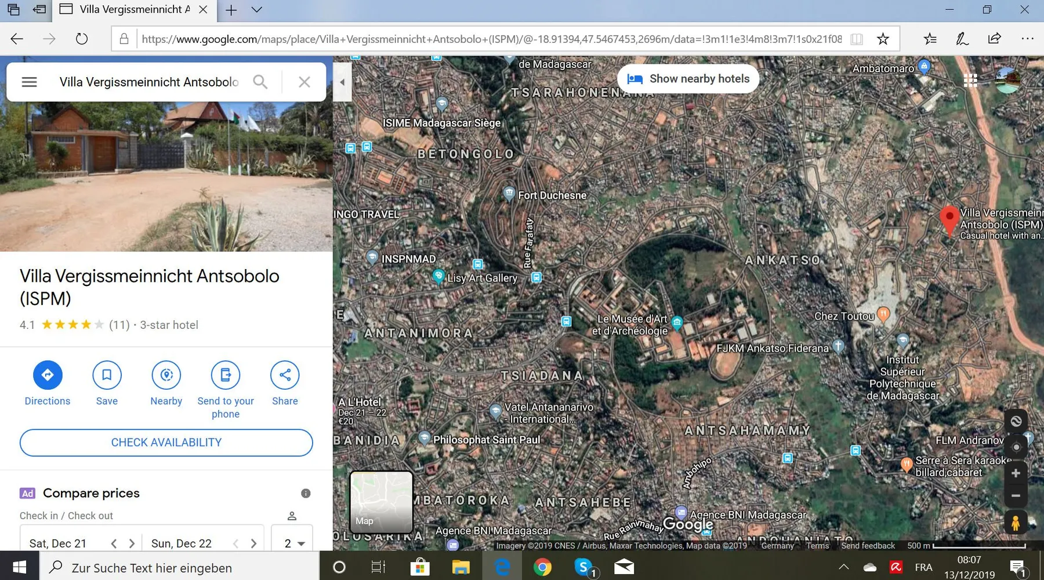Image resolution: width=1044 pixels, height=580 pixels.
Task: Clear the search with the X icon
Action: pos(304,82)
